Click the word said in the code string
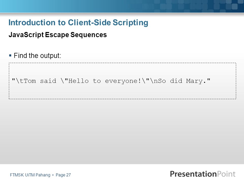244x183 pixels. 48,81
